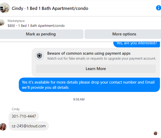The width and height of the screenshot is (161, 138).
Task: Select the phone number message 301-710-4447
Action: pyautogui.click(x=24, y=116)
